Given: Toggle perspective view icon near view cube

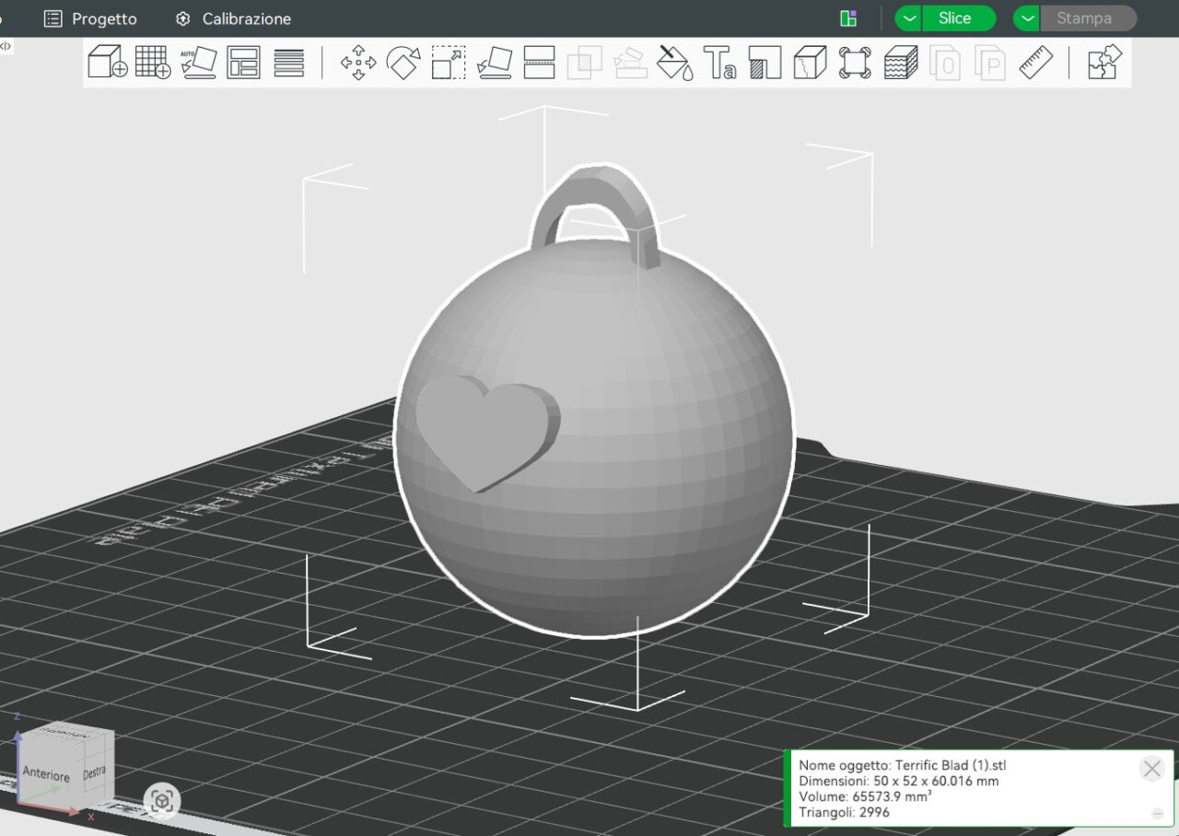Looking at the screenshot, I should (162, 801).
